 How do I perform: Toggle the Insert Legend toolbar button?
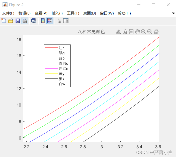tap(50, 21)
